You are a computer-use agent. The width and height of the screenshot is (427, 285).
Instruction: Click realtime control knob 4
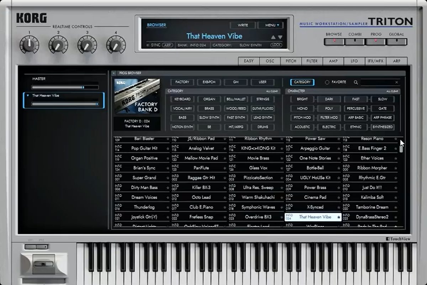115,45
